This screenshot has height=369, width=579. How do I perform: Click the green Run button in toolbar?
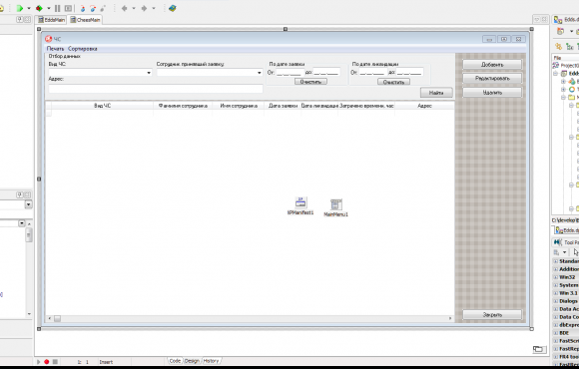[20, 8]
